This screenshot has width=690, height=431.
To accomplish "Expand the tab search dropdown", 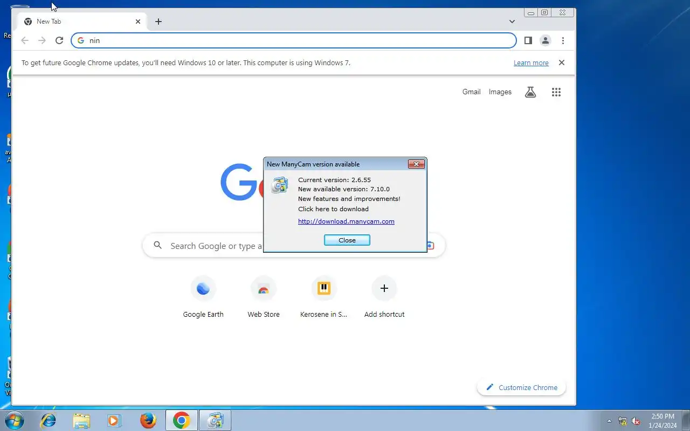I will tap(512, 22).
